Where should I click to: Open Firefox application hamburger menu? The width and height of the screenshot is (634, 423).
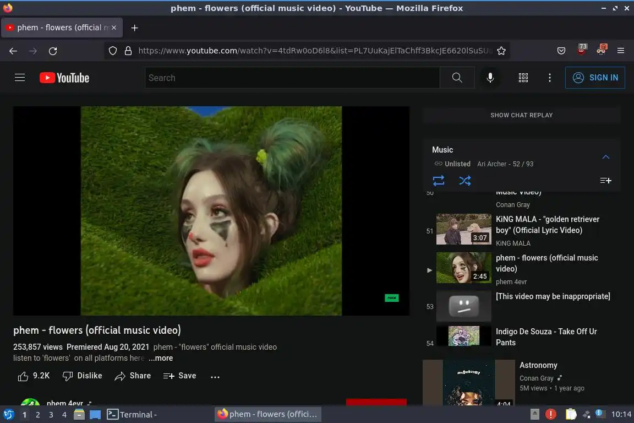(x=621, y=51)
